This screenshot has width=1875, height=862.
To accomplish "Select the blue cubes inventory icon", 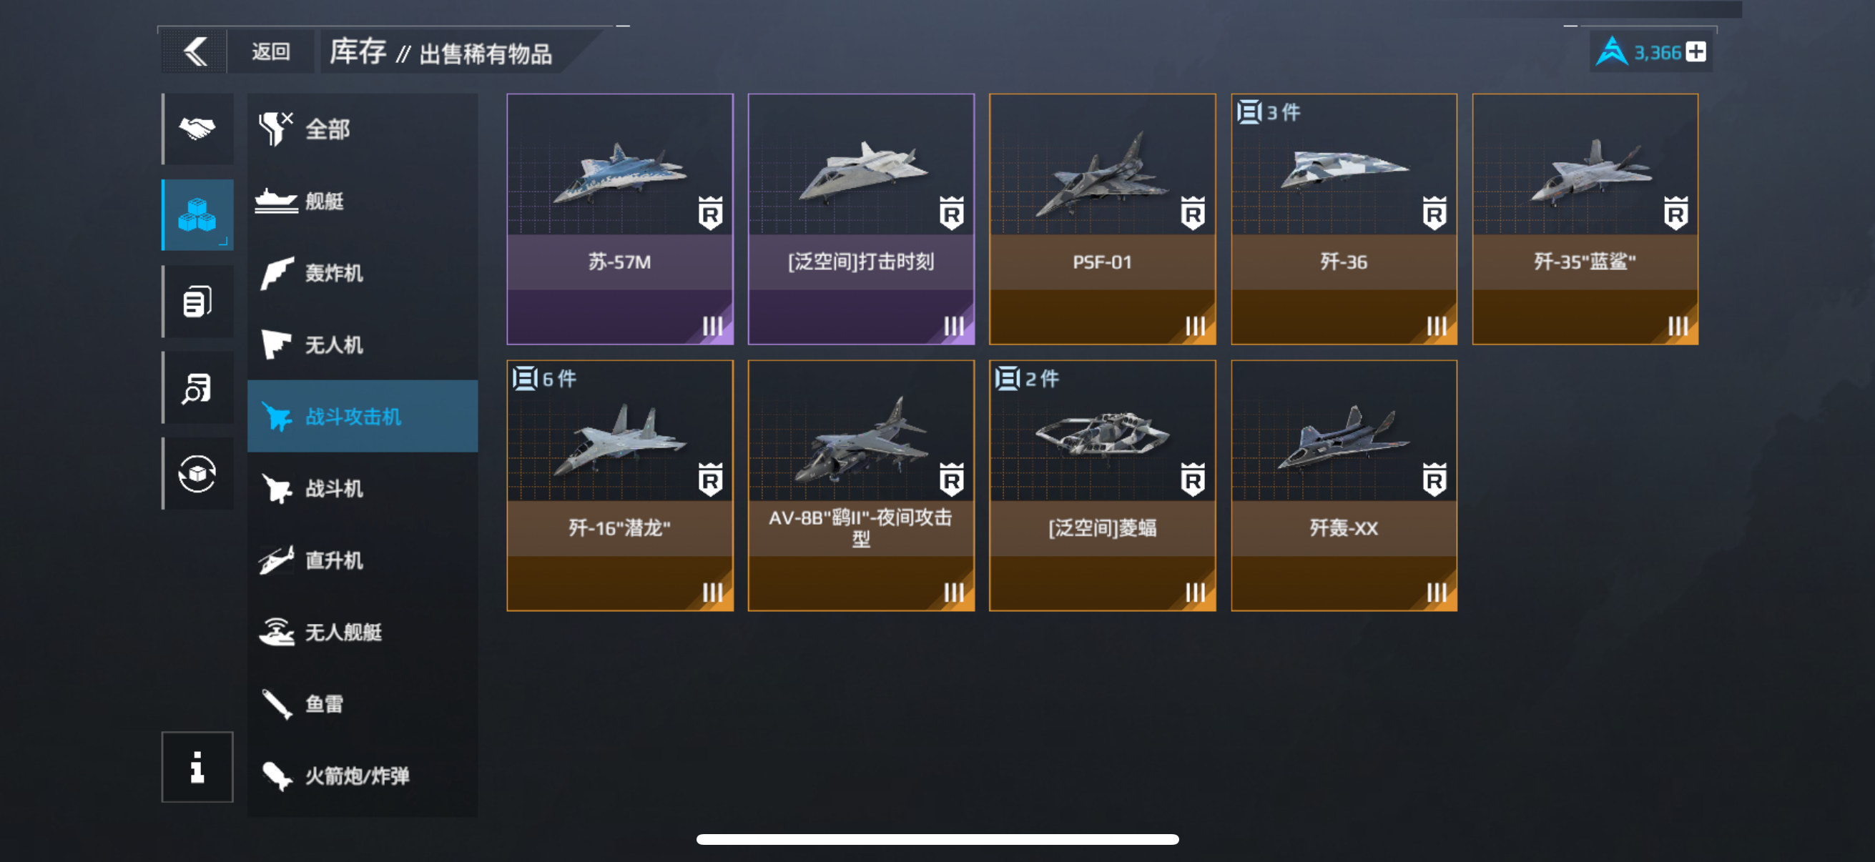I will [x=197, y=214].
